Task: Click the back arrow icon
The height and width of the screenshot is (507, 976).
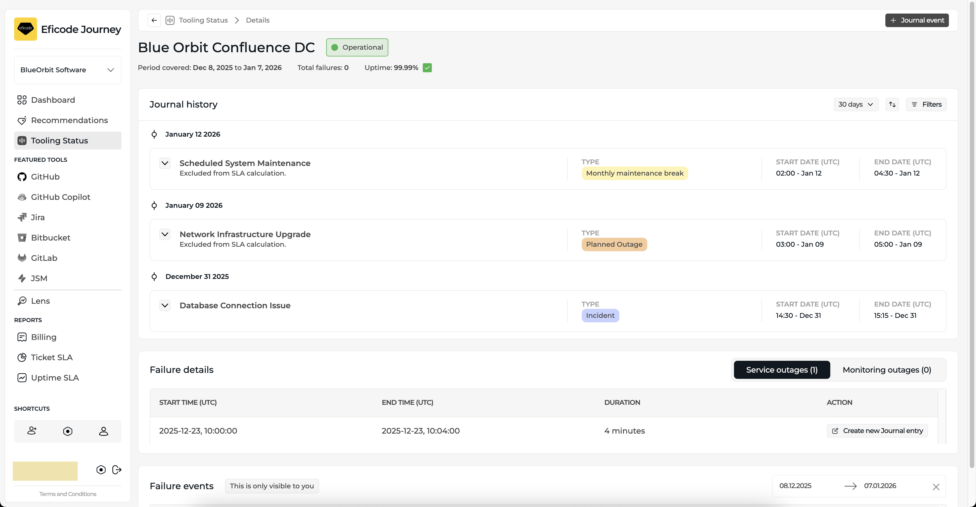Action: 154,20
